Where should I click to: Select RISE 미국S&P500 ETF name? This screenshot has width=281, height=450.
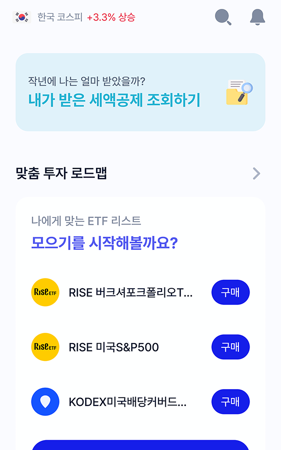(114, 347)
